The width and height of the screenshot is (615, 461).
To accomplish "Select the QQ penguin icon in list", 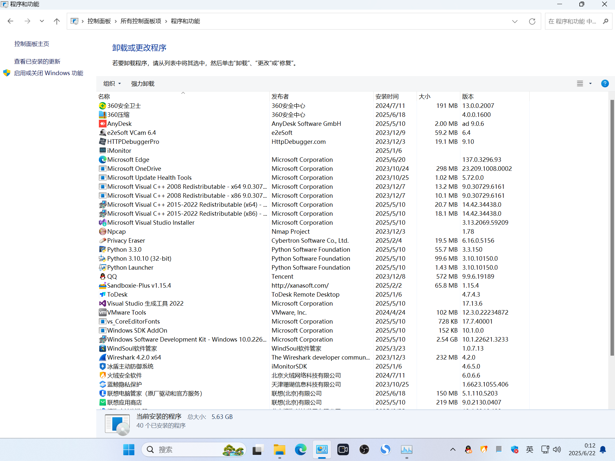I will click(102, 276).
